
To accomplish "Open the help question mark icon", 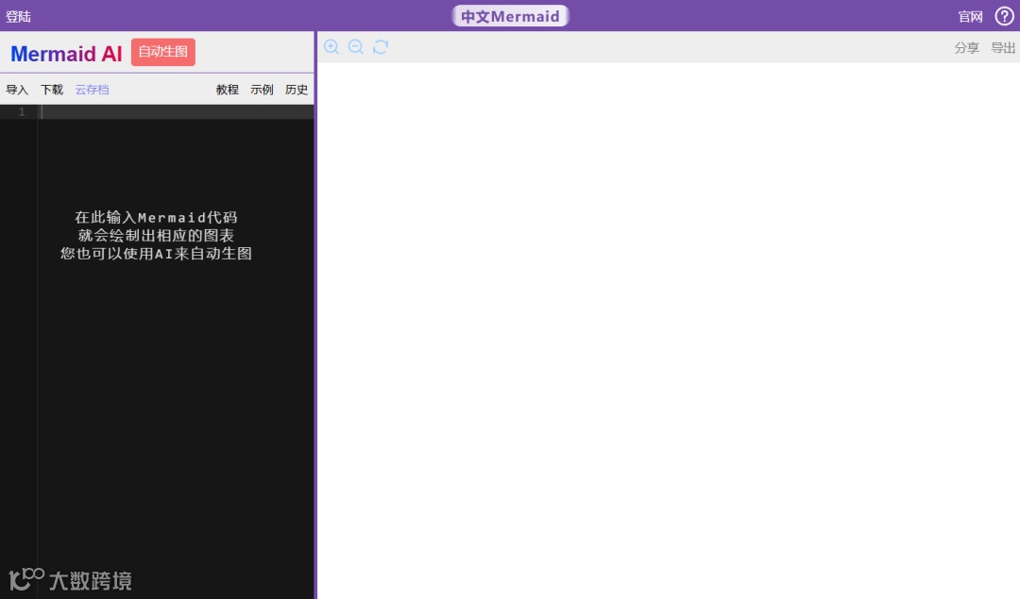I will click(1004, 16).
